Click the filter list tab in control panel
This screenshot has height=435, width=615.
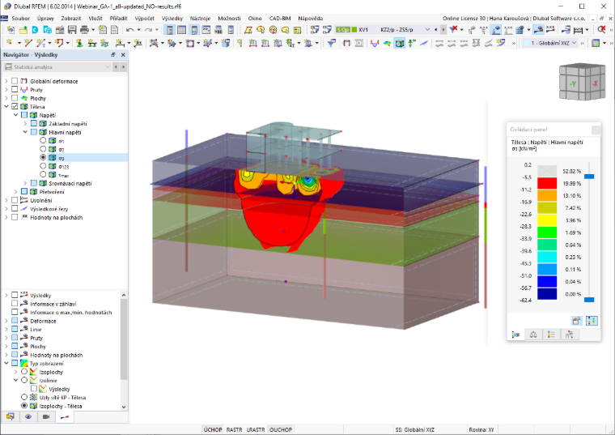click(x=551, y=335)
